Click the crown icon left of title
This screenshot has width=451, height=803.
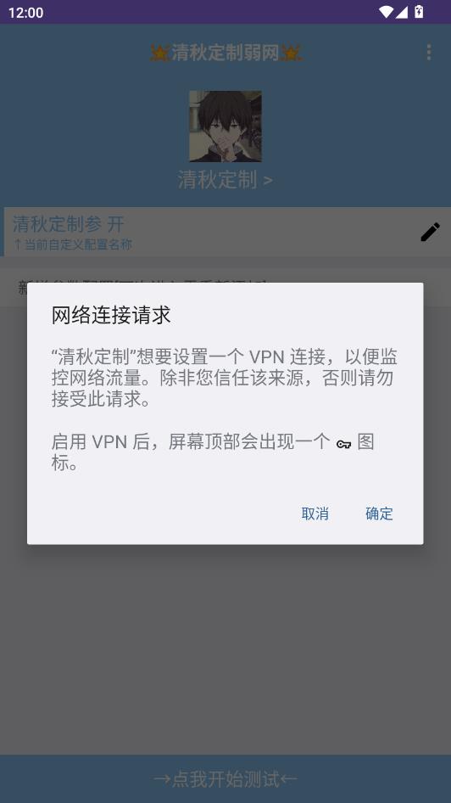pos(160,53)
